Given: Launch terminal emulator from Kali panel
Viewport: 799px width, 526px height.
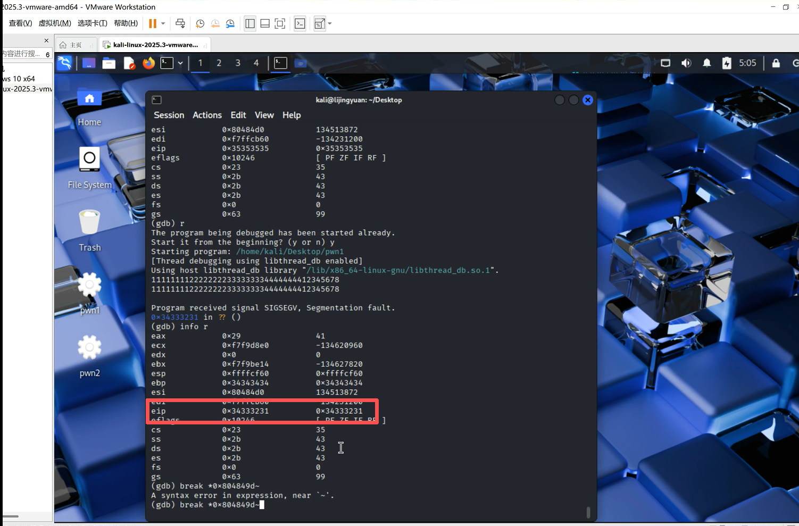Looking at the screenshot, I should click(167, 63).
